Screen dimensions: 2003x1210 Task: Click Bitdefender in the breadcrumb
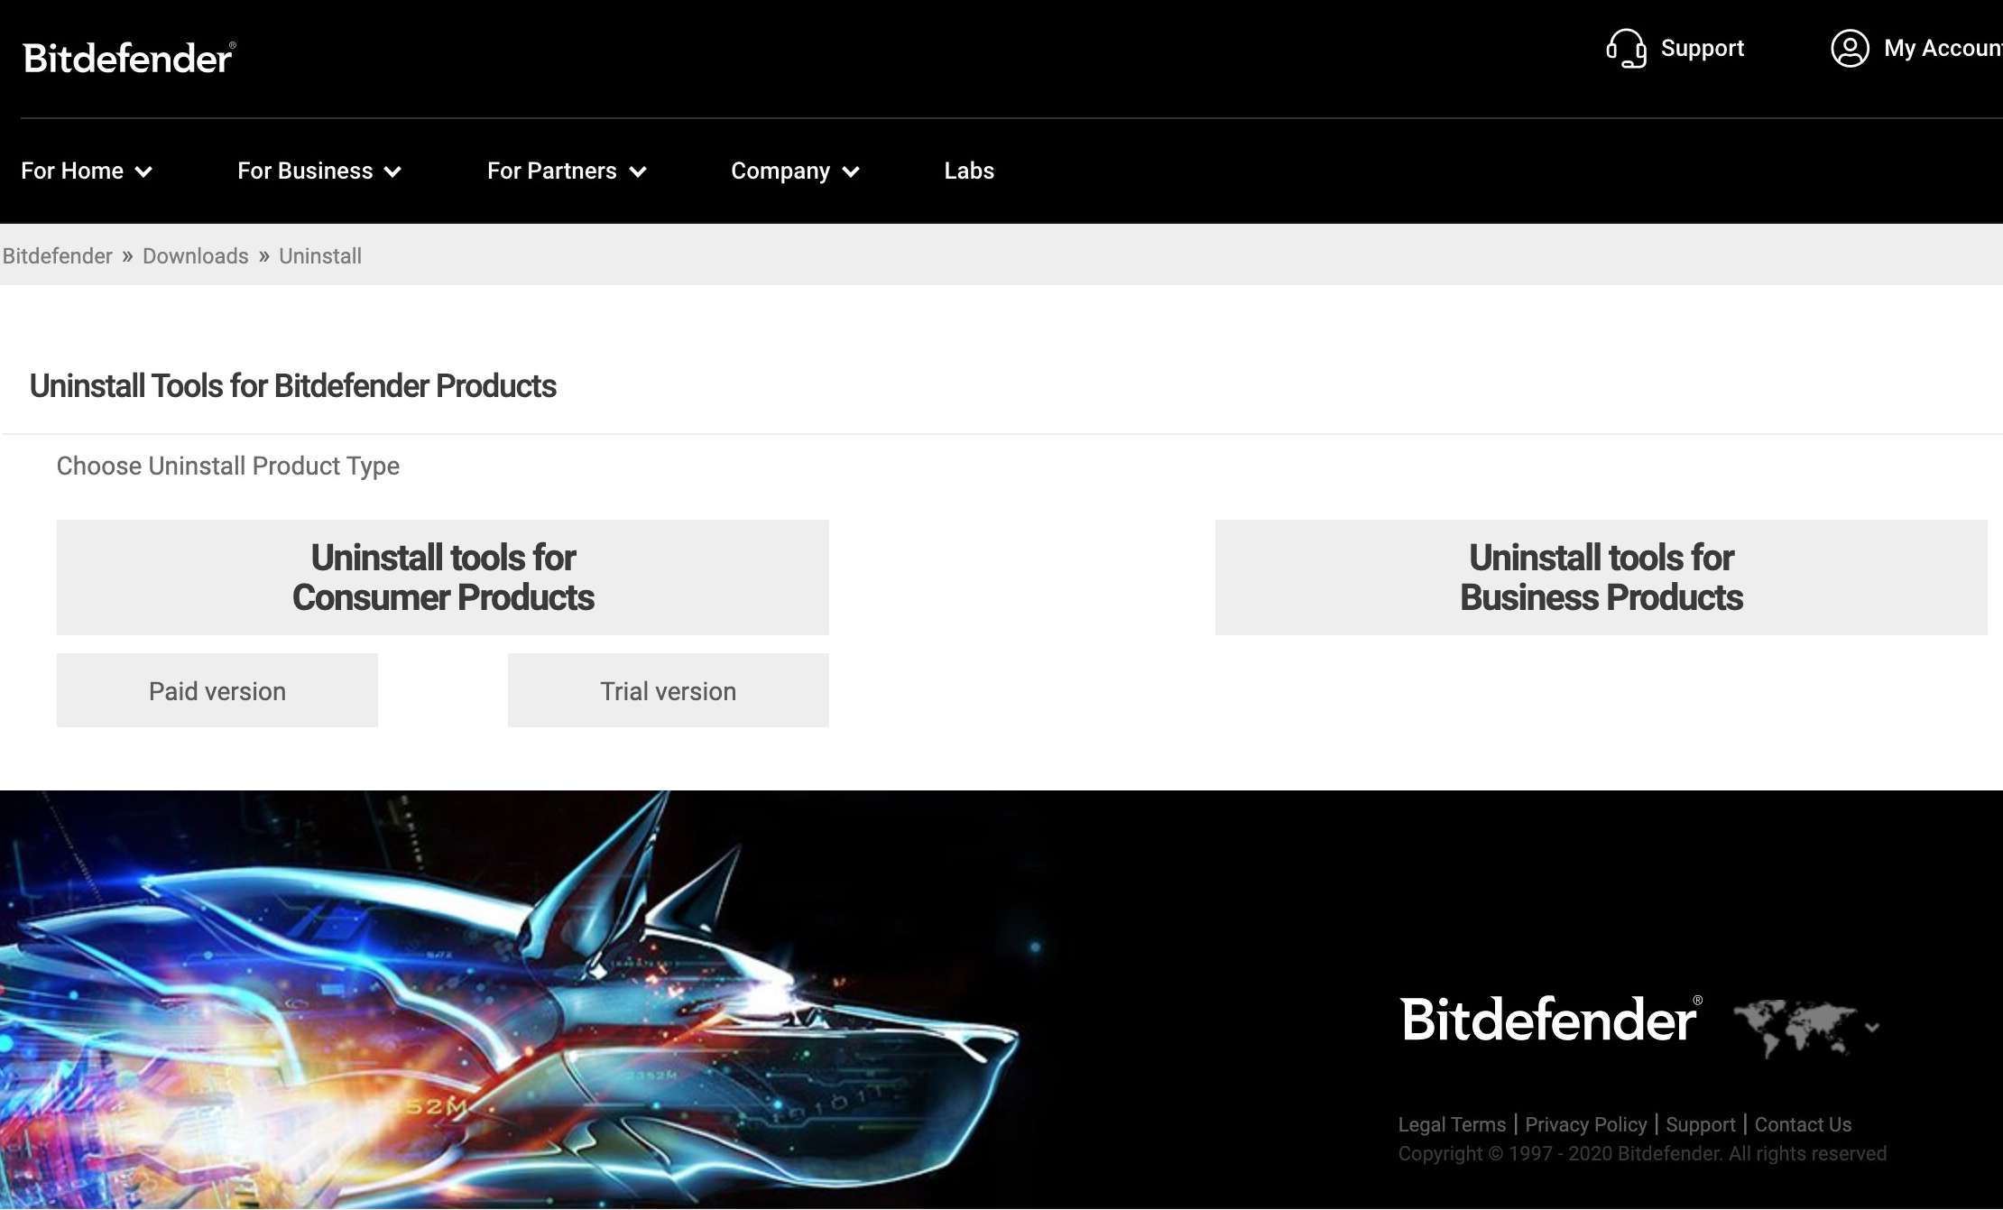click(58, 256)
